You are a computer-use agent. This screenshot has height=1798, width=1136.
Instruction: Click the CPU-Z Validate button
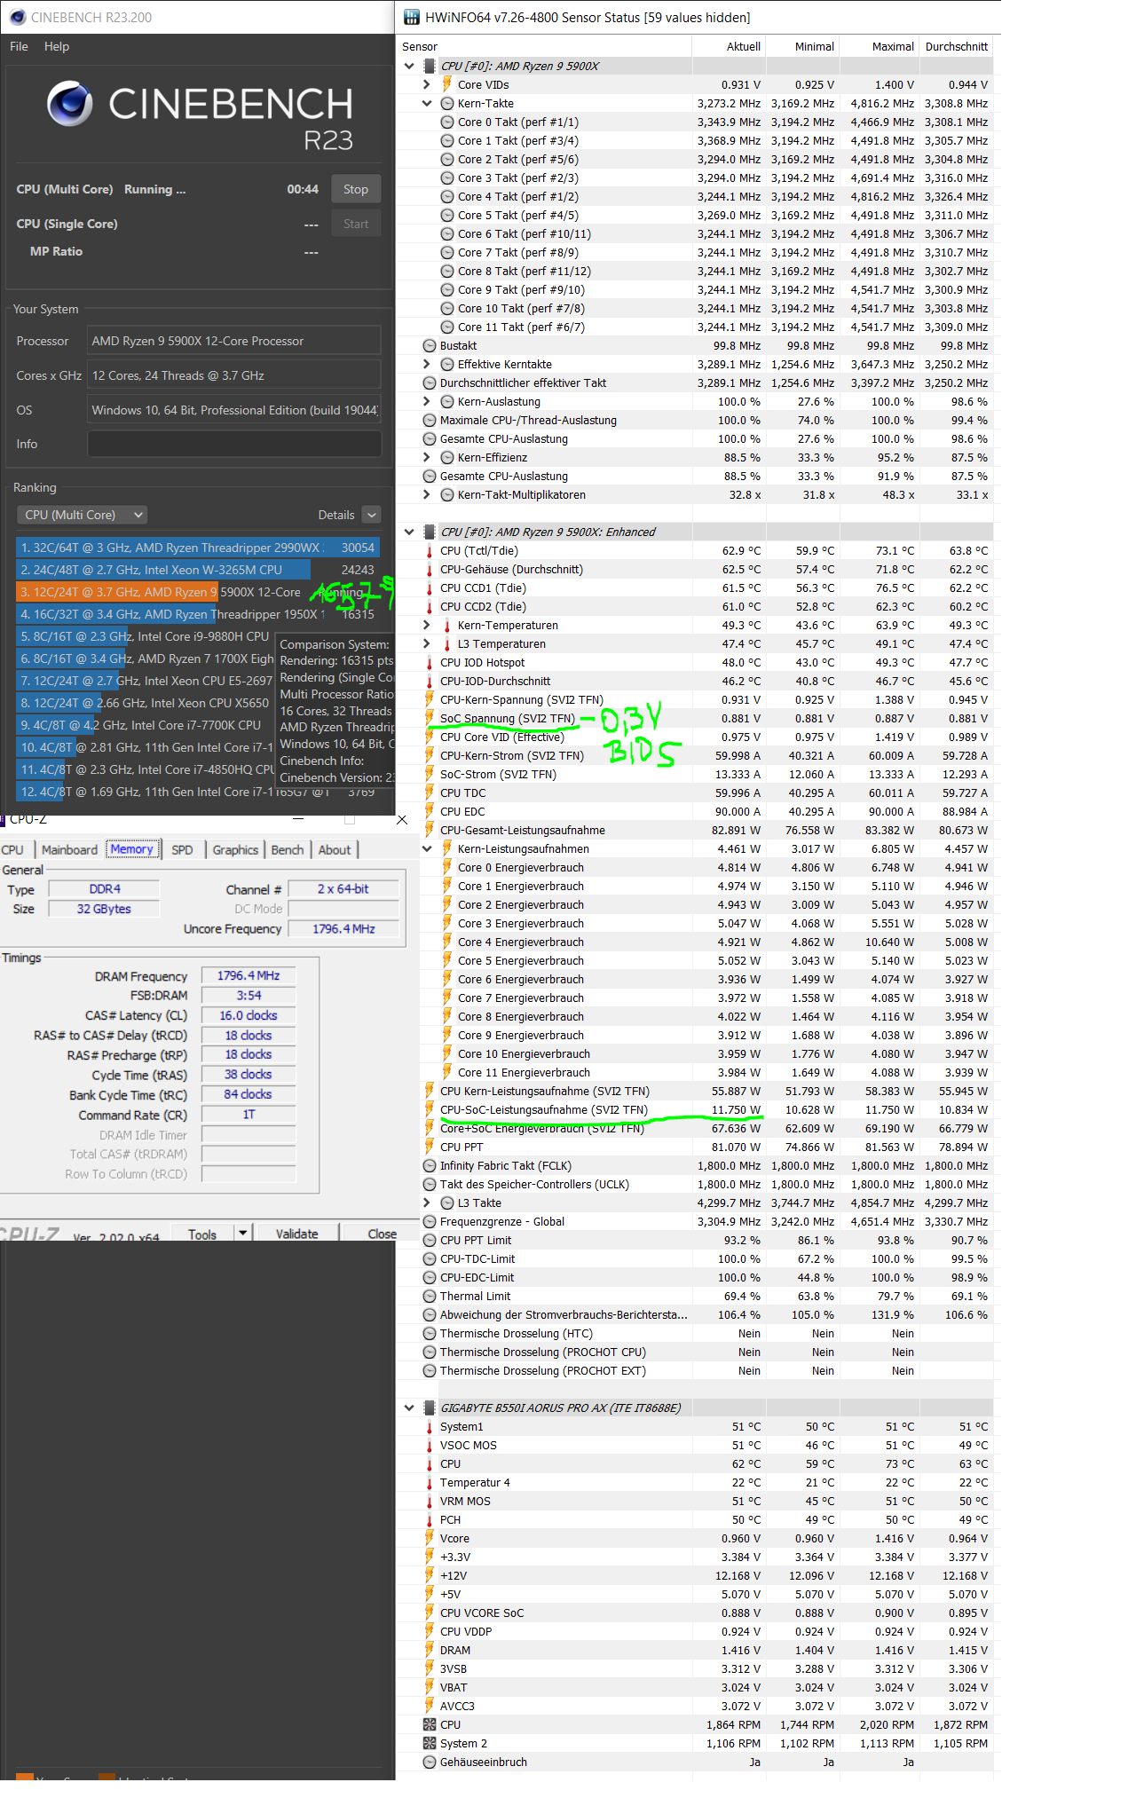point(296,1234)
